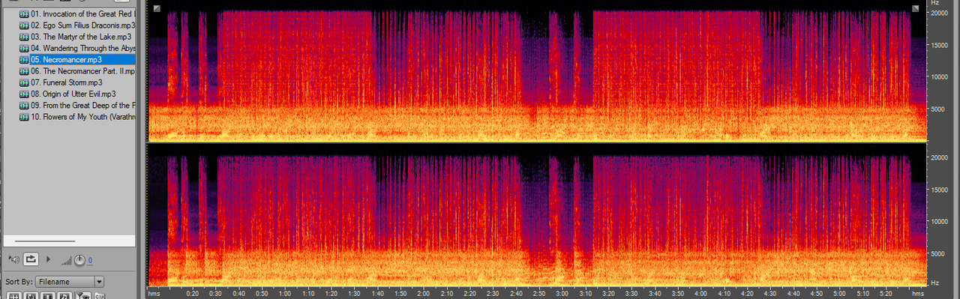Click the 1:00 mark on time ruler
Screen dimensions: 960x299
[284, 293]
